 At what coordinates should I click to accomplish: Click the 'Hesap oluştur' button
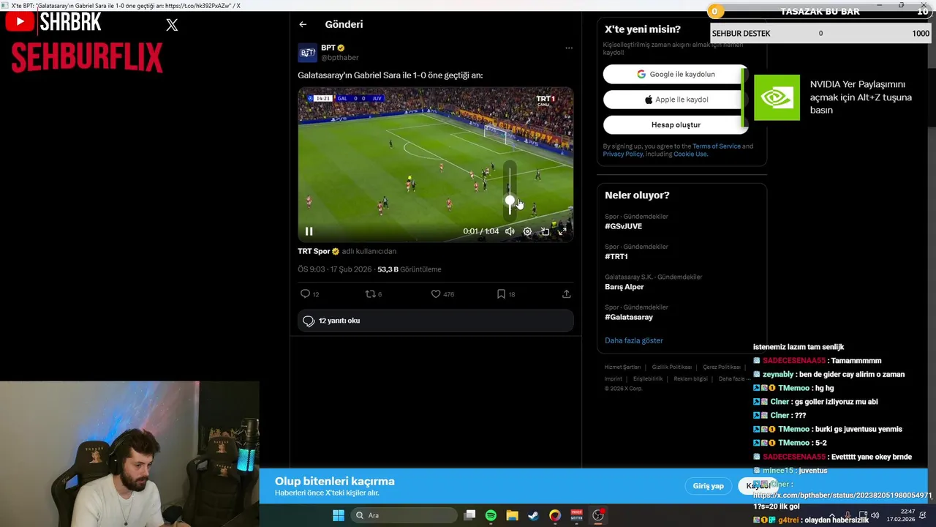click(676, 124)
